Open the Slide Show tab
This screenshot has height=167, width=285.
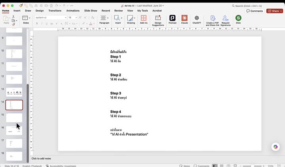pos(91,11)
